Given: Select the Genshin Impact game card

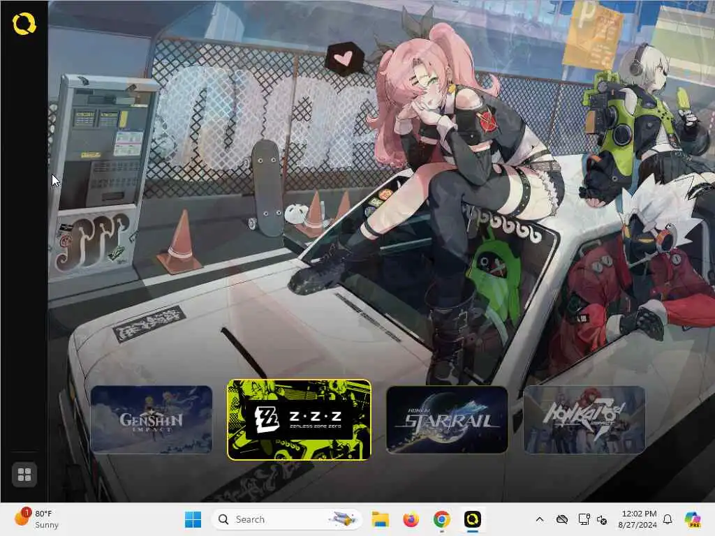Looking at the screenshot, I should coord(152,419).
